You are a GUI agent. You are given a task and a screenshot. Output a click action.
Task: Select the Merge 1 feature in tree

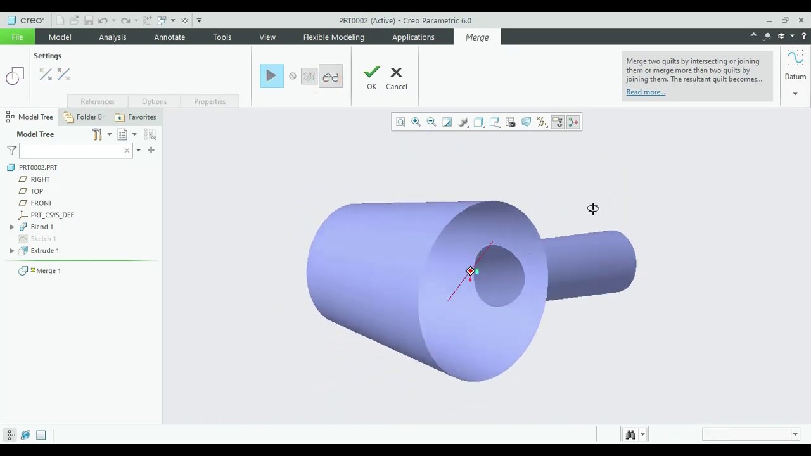(48, 271)
